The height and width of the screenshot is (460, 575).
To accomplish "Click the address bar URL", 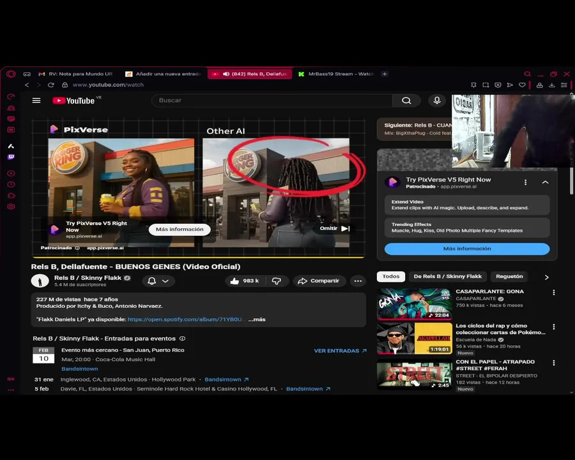I will (108, 85).
